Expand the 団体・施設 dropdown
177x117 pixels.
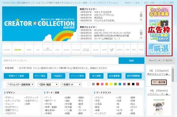(48, 84)
